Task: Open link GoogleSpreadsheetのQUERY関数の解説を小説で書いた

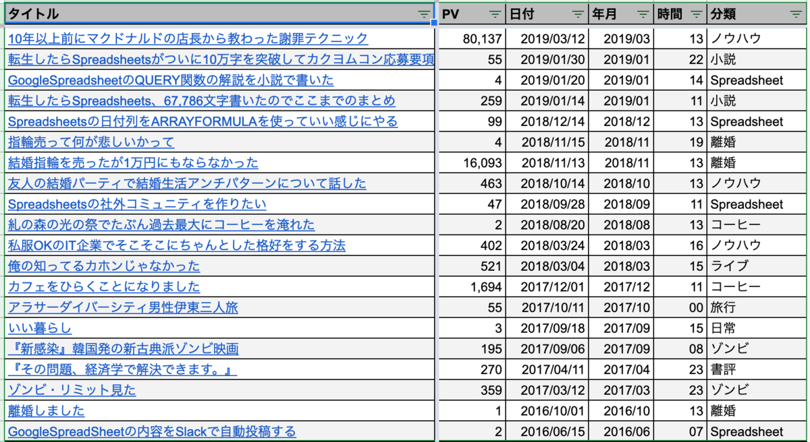Action: pyautogui.click(x=171, y=80)
